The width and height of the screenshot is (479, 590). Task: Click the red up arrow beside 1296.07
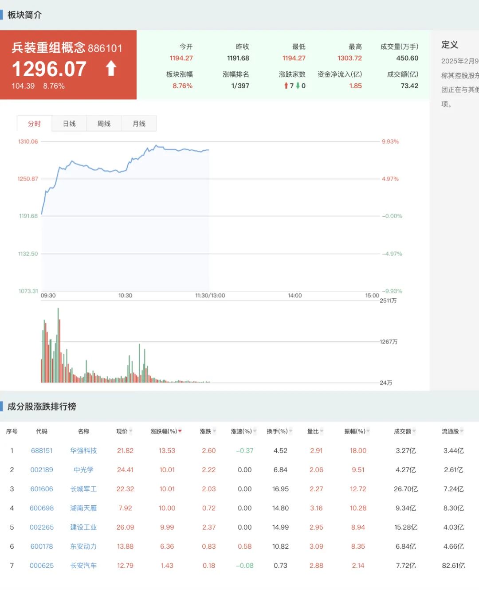(110, 69)
